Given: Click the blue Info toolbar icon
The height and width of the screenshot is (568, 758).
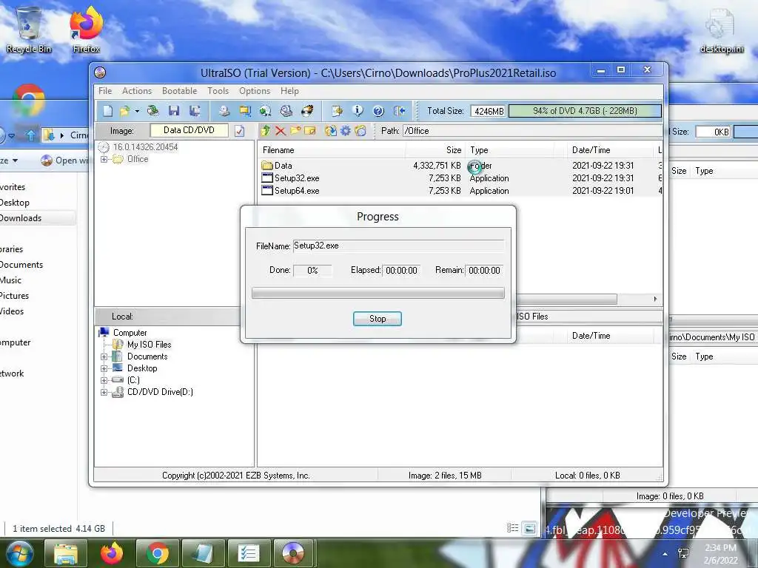Looking at the screenshot, I should (358, 111).
